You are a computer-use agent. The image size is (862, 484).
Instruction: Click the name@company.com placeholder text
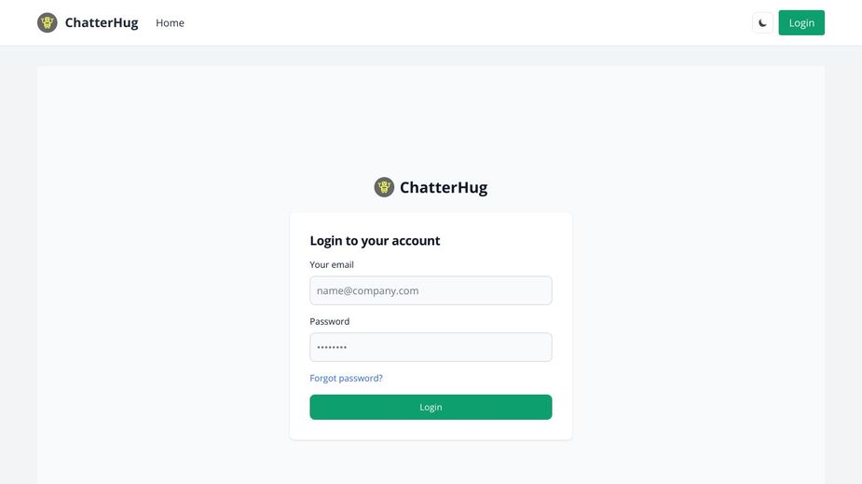[368, 290]
